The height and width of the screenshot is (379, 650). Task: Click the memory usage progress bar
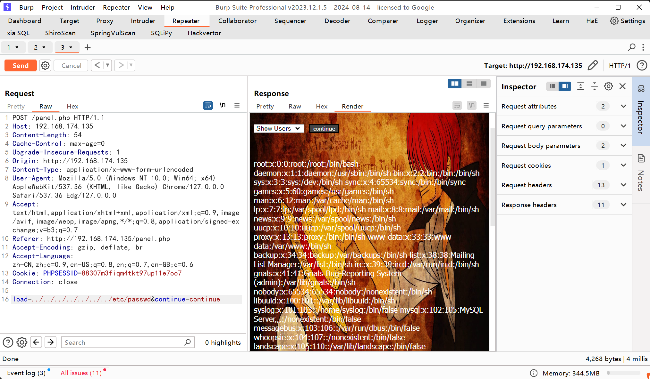pyautogui.click(x=623, y=373)
